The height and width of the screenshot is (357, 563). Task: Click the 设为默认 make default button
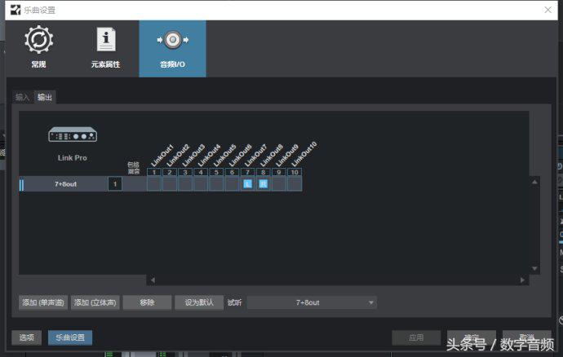199,302
